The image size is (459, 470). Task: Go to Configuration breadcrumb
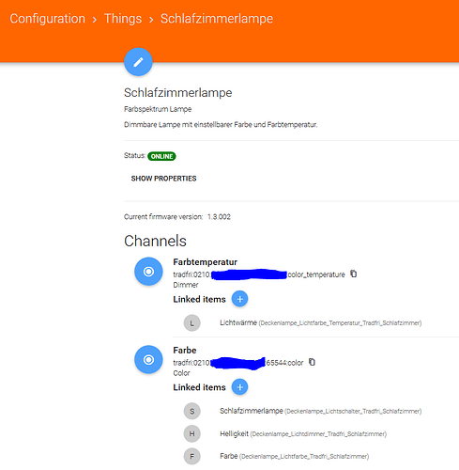[x=47, y=19]
